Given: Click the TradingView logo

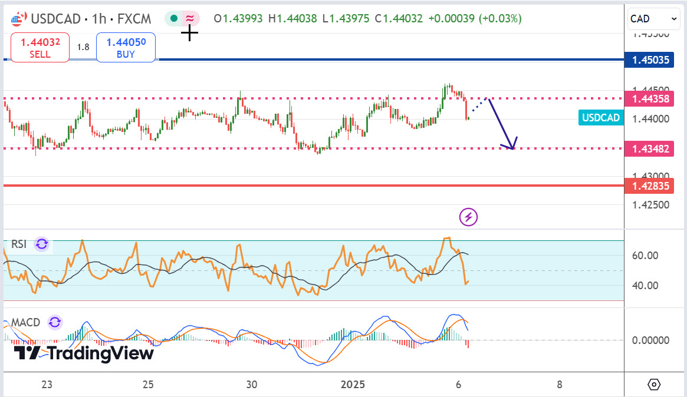Looking at the screenshot, I should click(x=84, y=353).
